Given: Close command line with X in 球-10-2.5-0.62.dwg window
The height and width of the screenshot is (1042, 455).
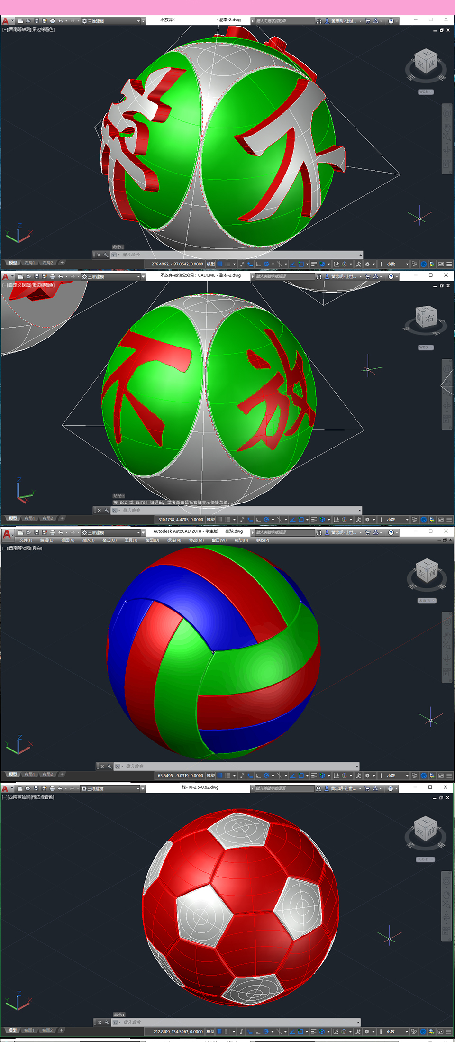Looking at the screenshot, I should tap(100, 1022).
